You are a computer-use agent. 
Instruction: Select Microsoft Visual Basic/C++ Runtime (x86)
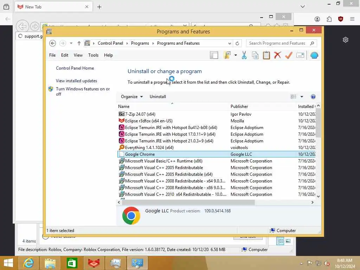click(217, 161)
